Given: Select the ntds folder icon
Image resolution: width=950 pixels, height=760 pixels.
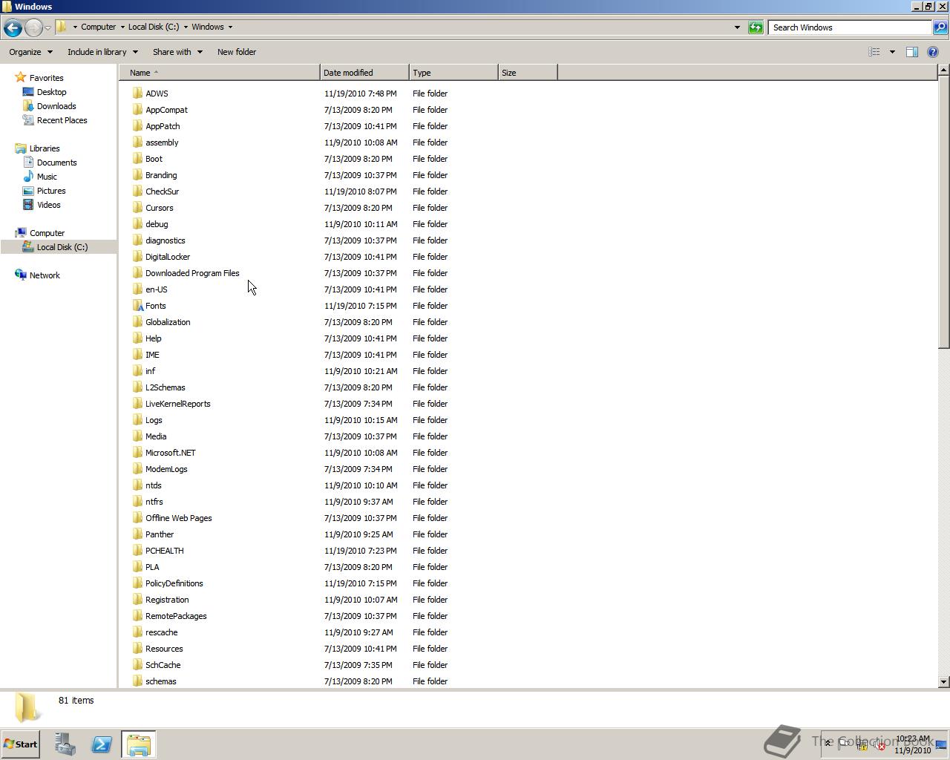Looking at the screenshot, I should [137, 485].
